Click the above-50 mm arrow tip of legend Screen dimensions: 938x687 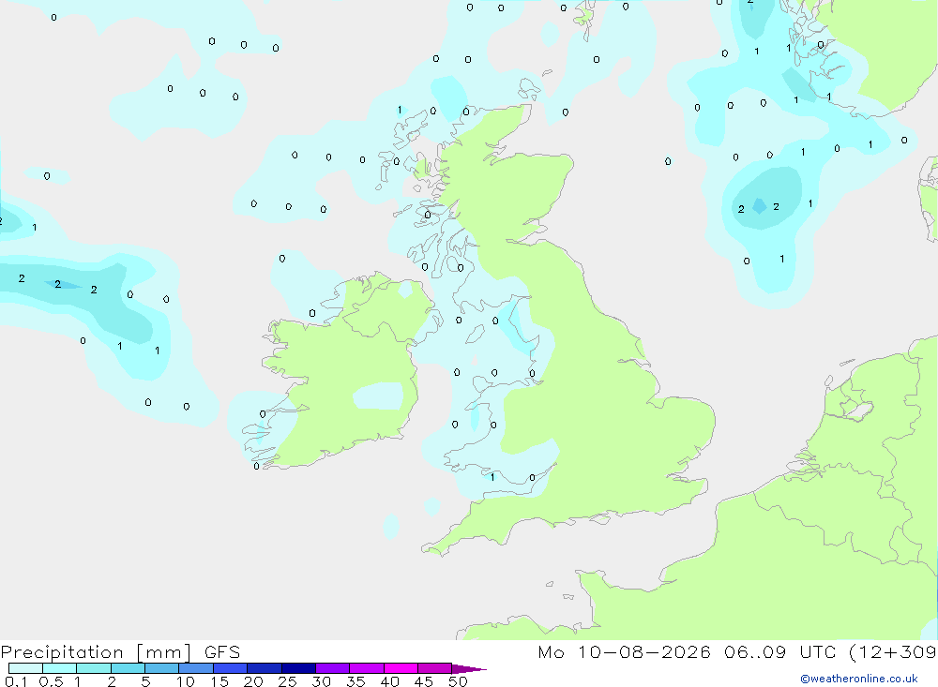click(x=470, y=668)
